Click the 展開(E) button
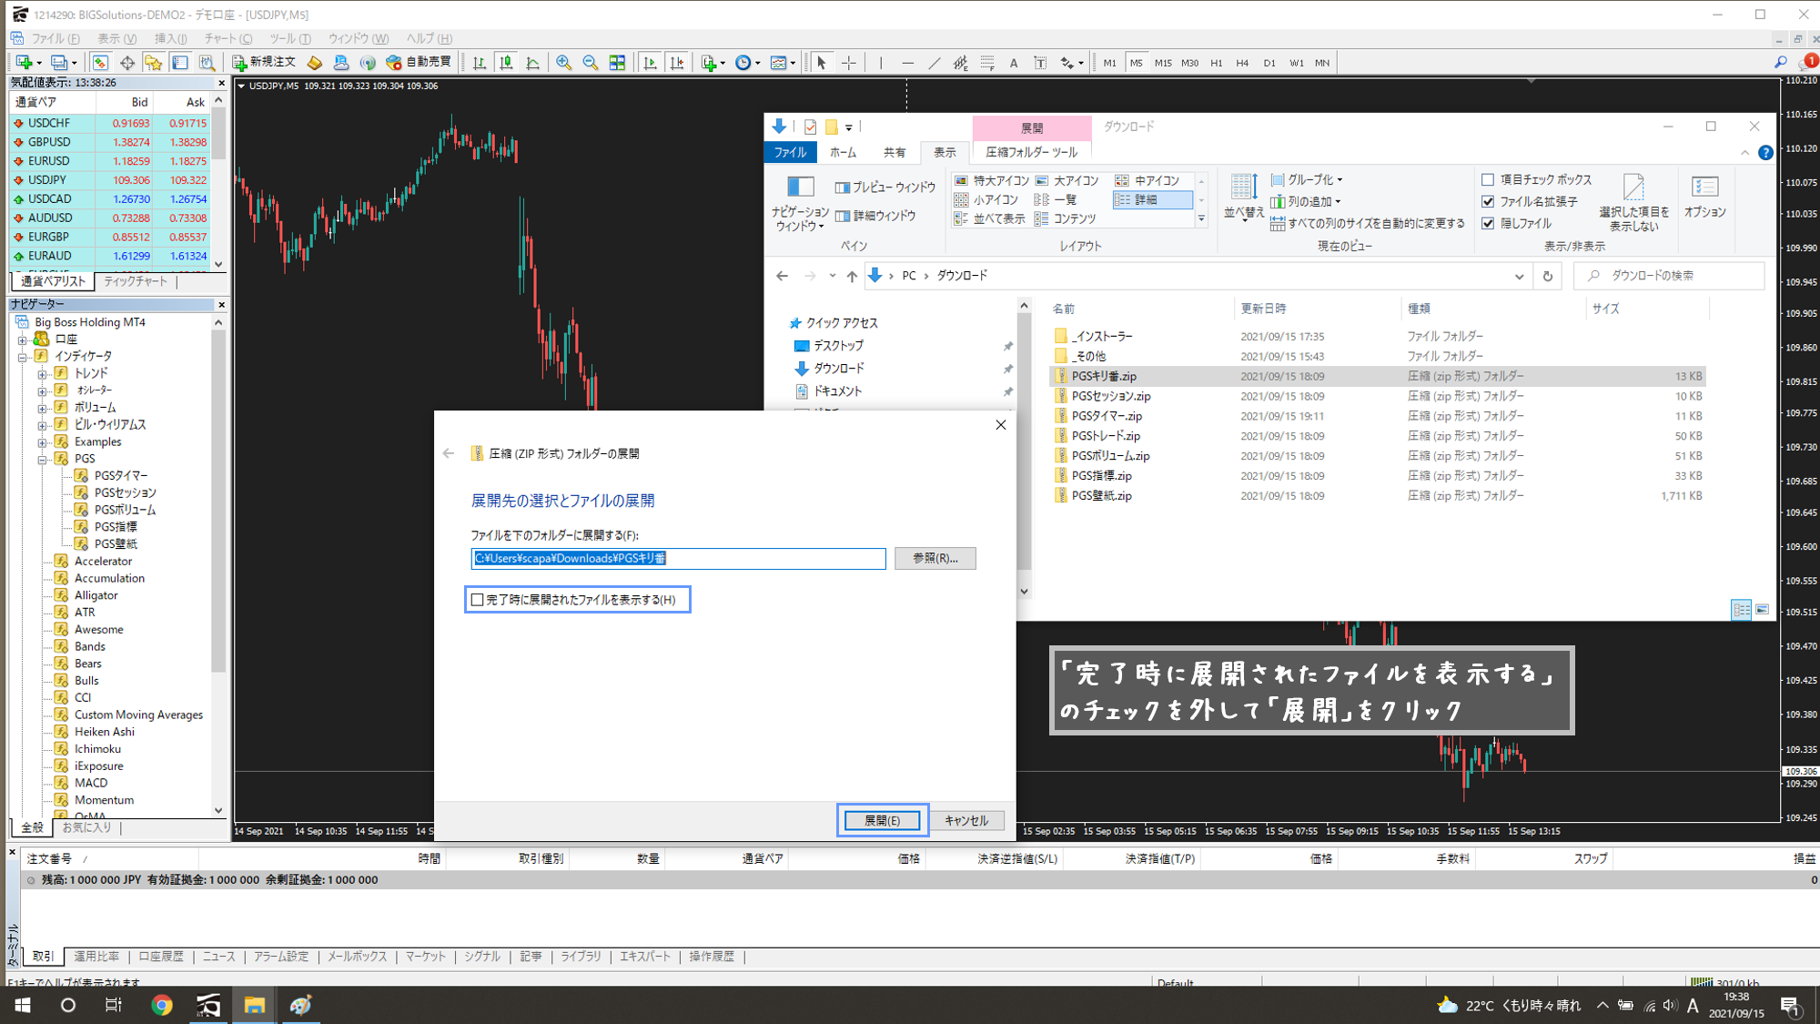This screenshot has width=1820, height=1024. click(882, 820)
